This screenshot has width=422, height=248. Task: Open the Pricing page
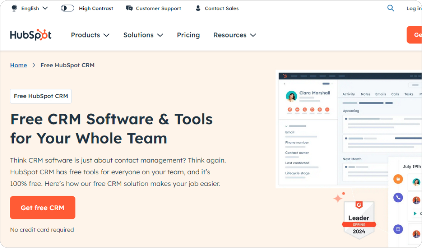[x=188, y=35]
